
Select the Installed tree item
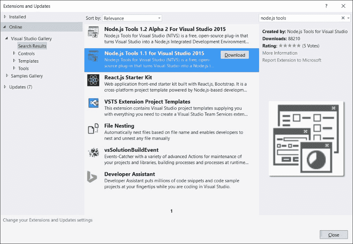(x=17, y=17)
